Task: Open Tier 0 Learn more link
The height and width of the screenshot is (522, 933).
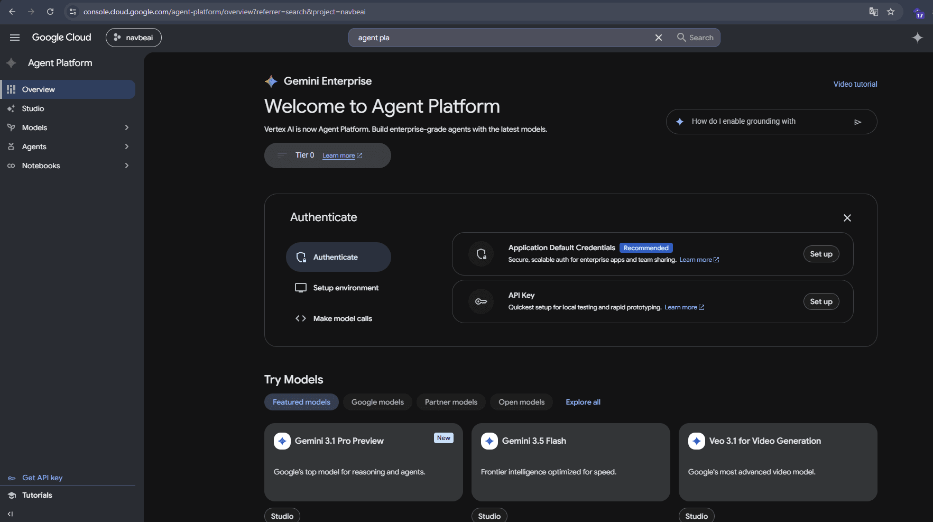Action: tap(342, 155)
